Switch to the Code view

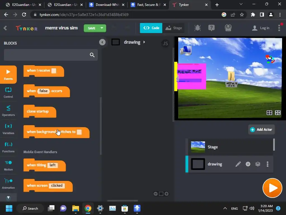pos(151,28)
